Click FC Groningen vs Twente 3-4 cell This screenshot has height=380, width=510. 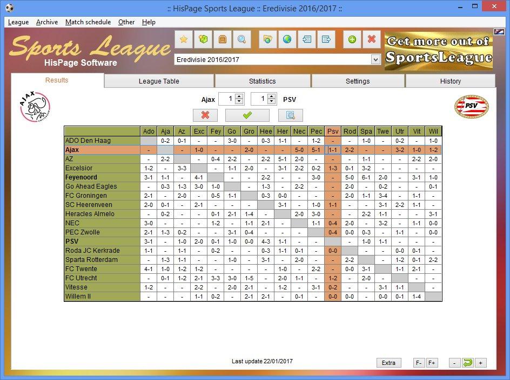click(x=383, y=196)
